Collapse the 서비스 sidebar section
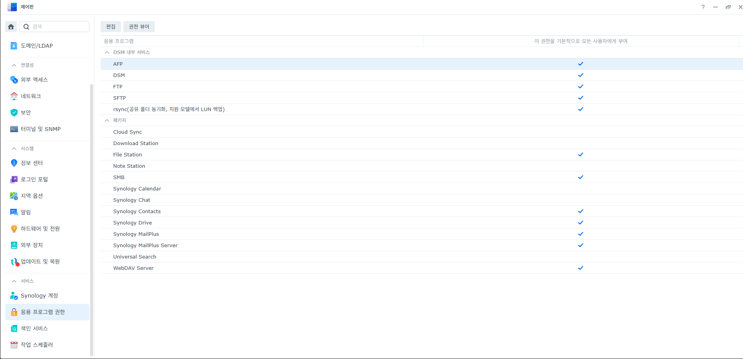The image size is (743, 359). click(x=14, y=281)
